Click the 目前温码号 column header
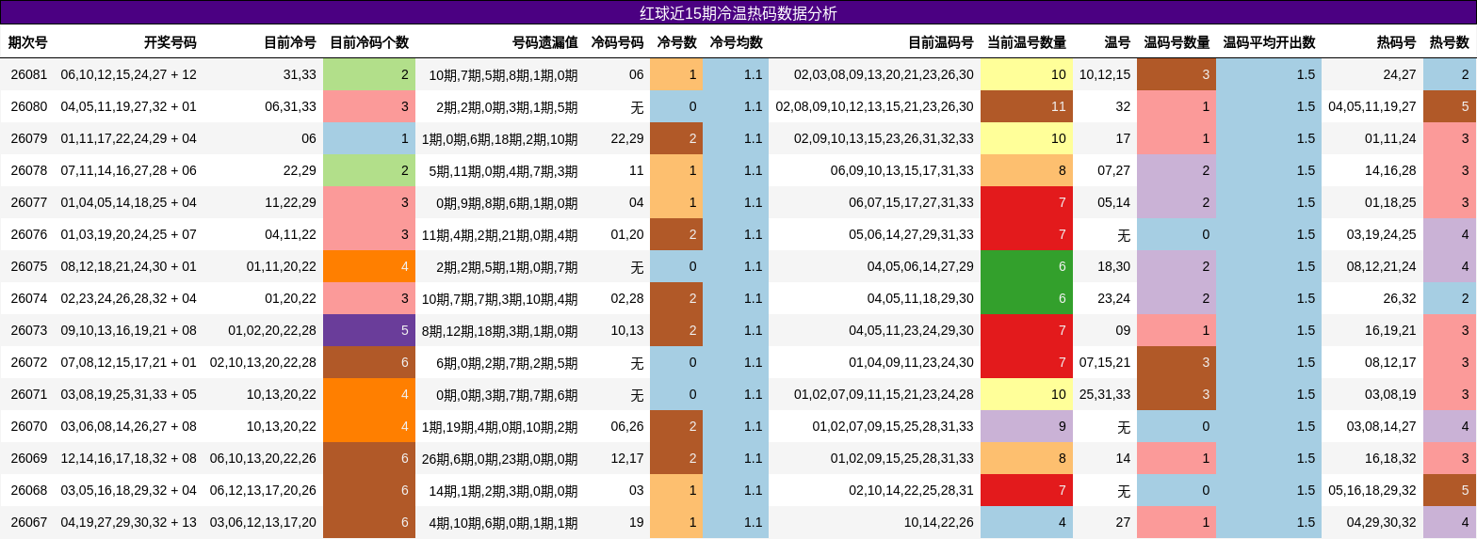 (x=940, y=42)
